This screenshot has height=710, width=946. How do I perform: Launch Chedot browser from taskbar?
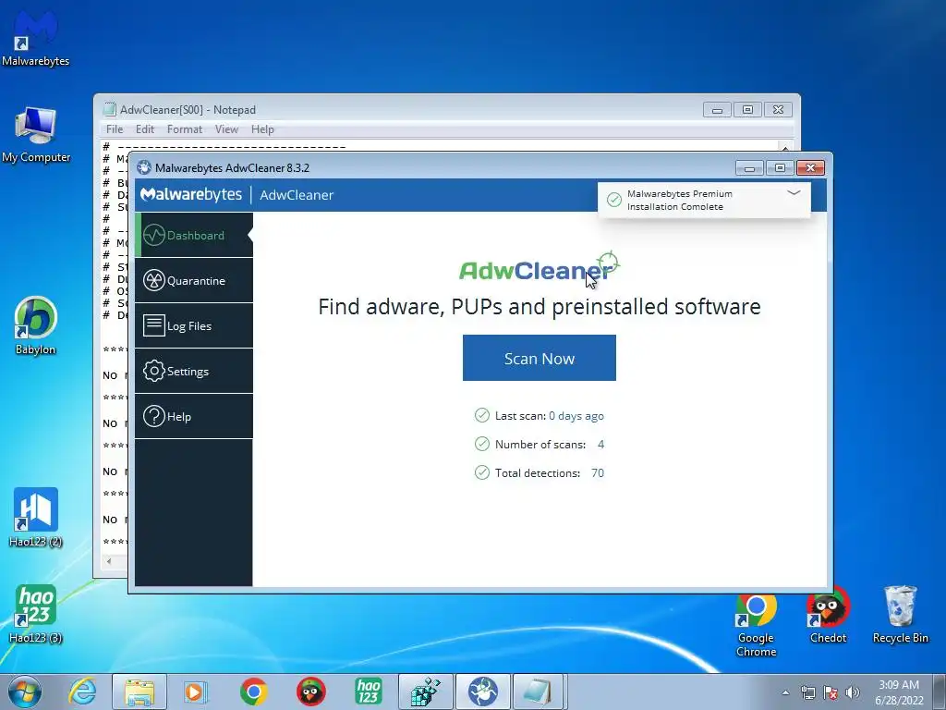pos(311,692)
